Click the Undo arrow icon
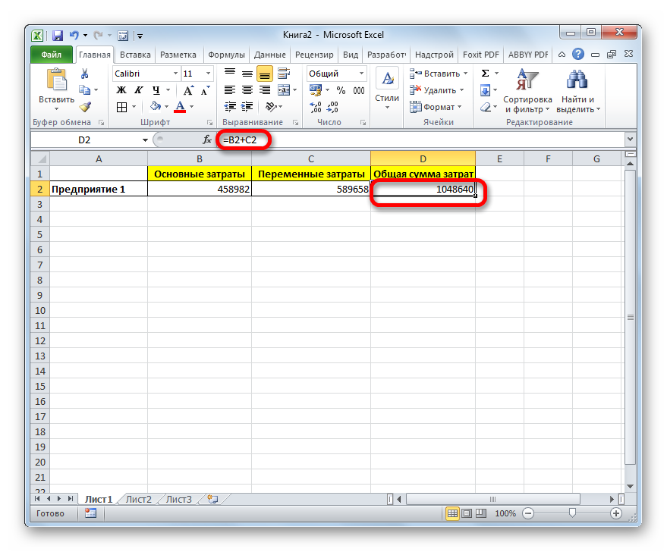Image resolution: width=667 pixels, height=552 pixels. click(x=74, y=36)
